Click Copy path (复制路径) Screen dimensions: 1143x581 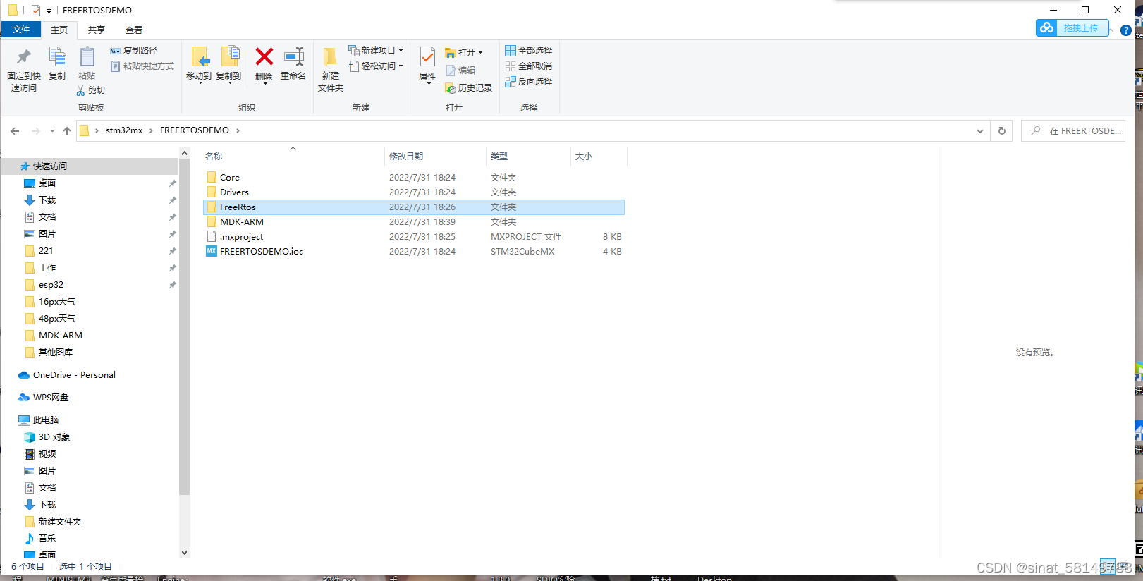point(134,51)
